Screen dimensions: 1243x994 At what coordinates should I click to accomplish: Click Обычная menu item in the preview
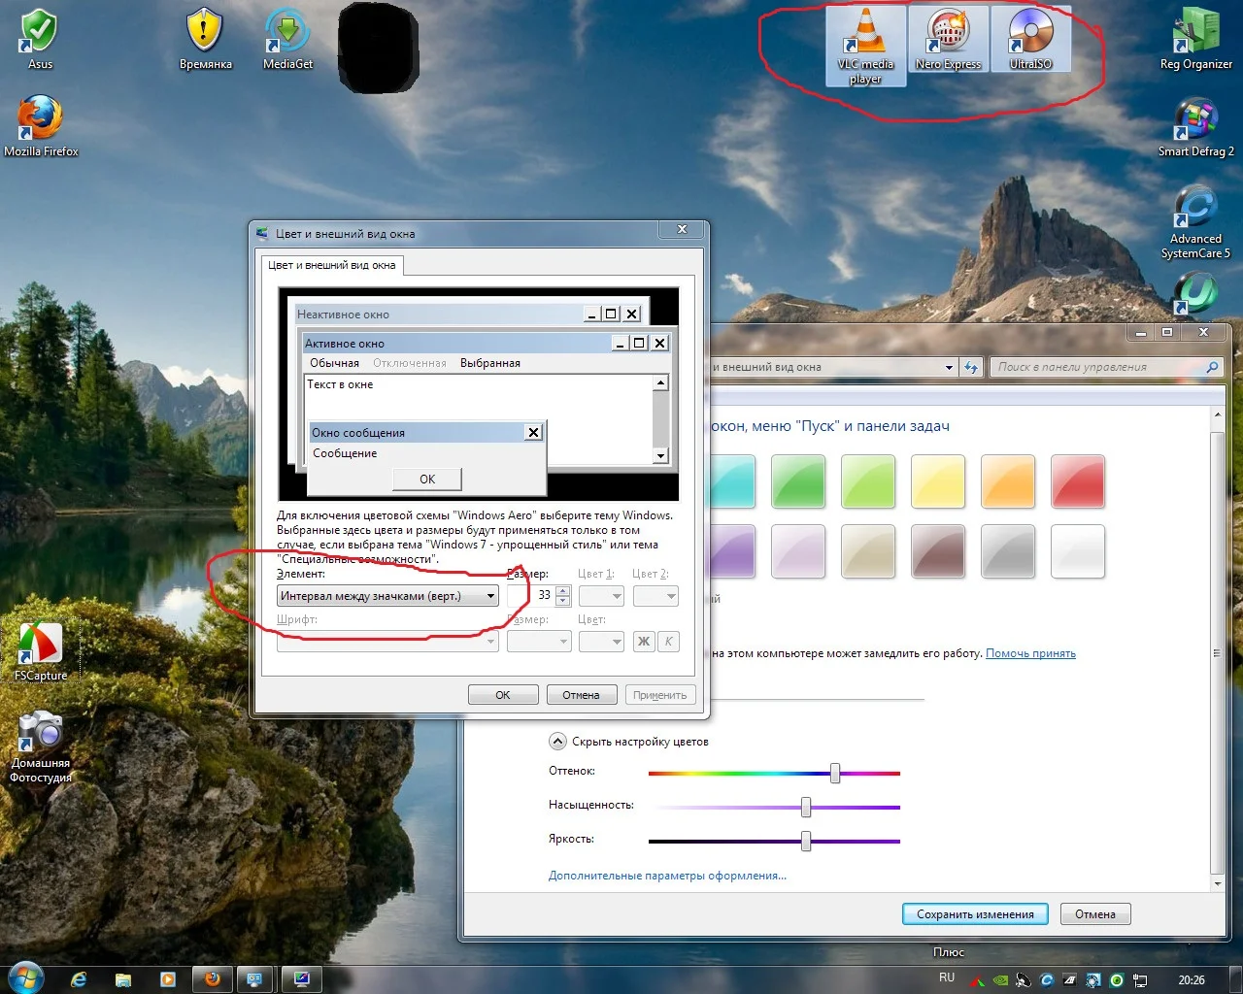pyautogui.click(x=334, y=363)
